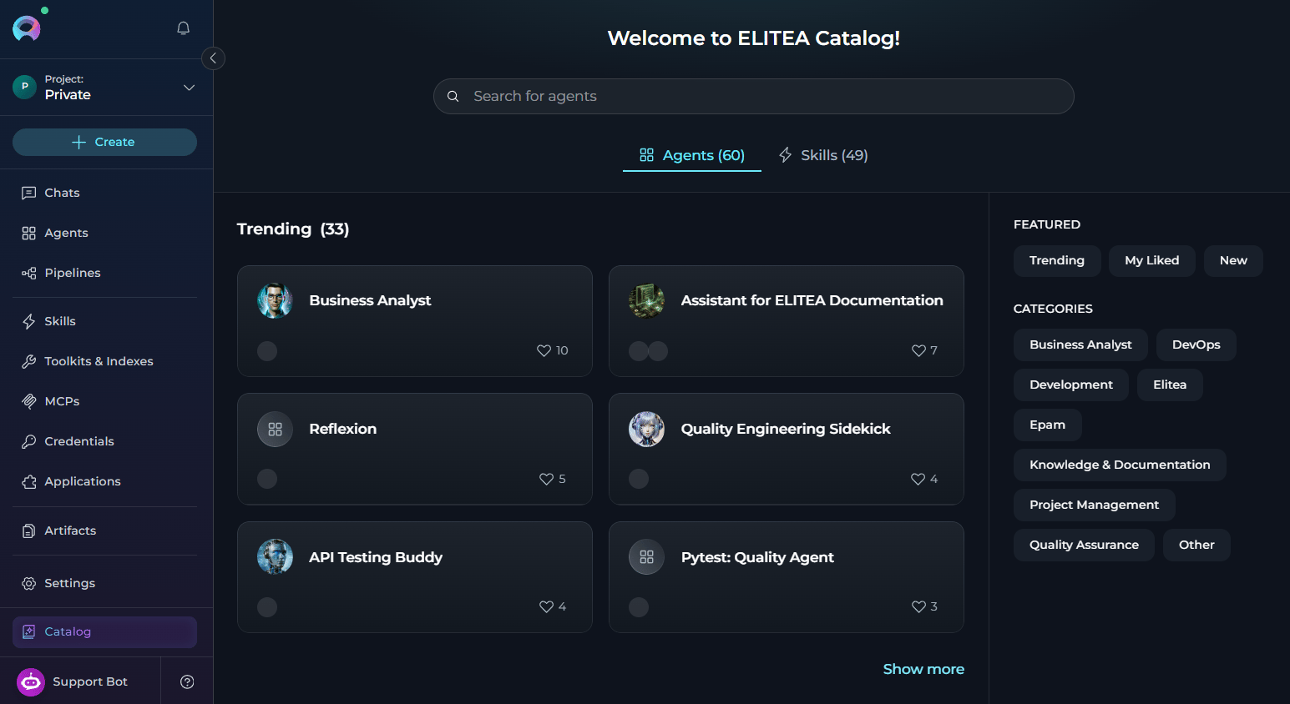Viewport: 1290px width, 704px height.
Task: Click Quality Engineering Sidekick avatar
Action: point(646,429)
